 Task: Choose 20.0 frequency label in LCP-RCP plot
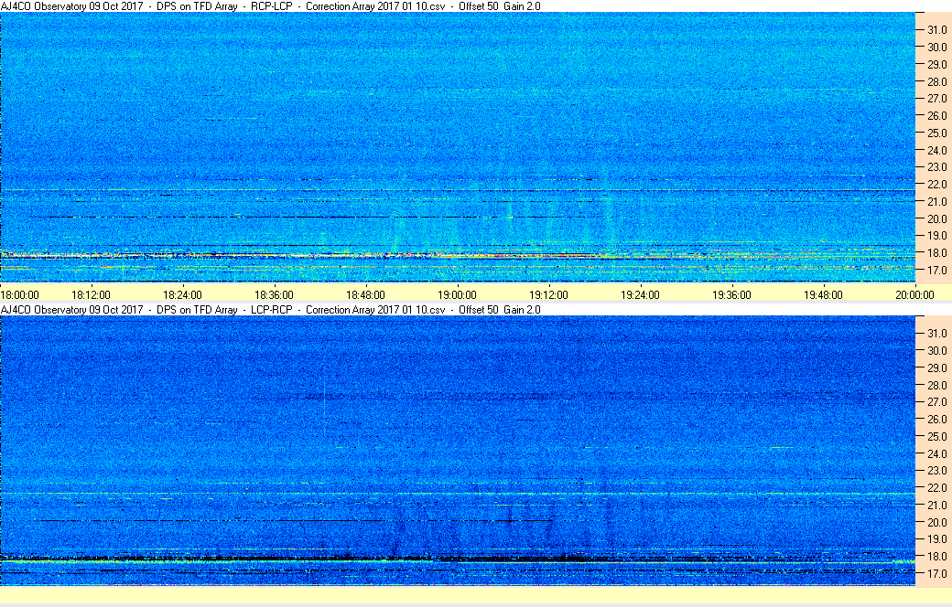coord(936,522)
